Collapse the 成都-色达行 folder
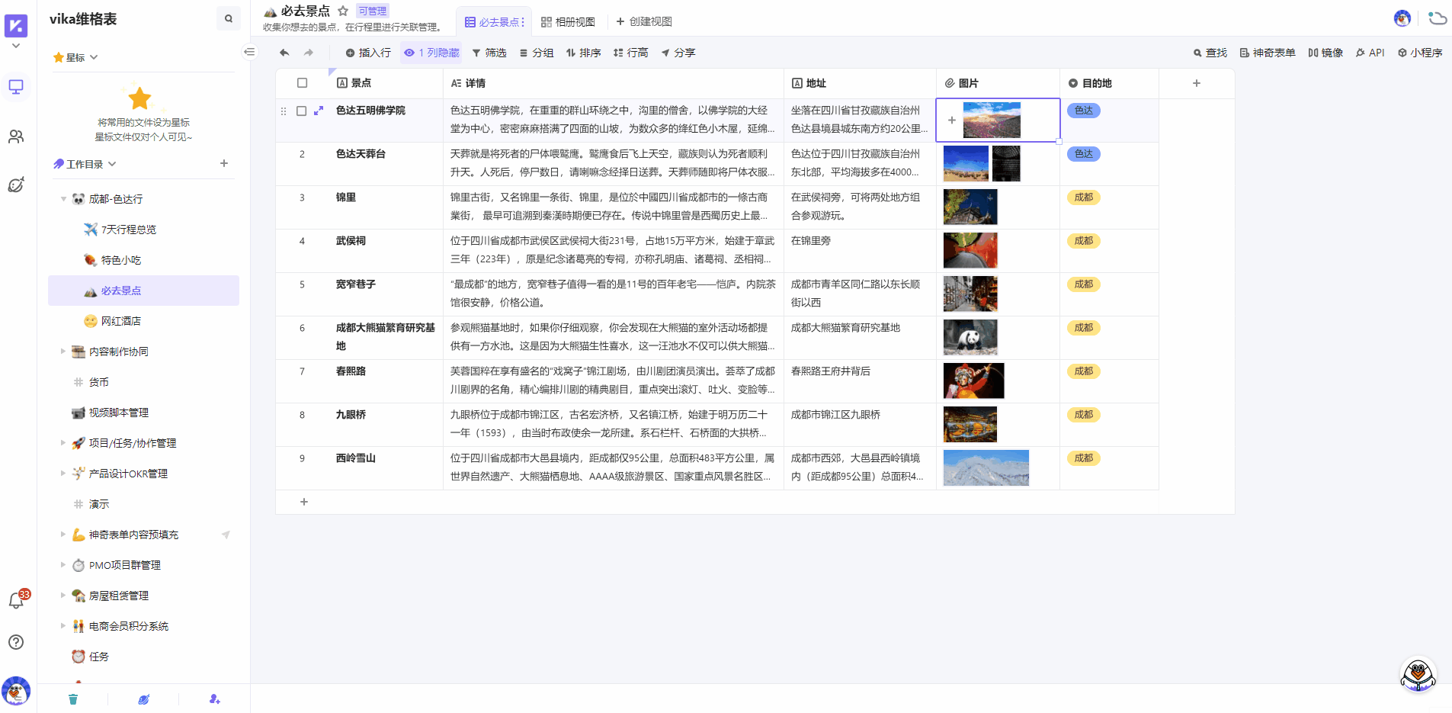 63,199
